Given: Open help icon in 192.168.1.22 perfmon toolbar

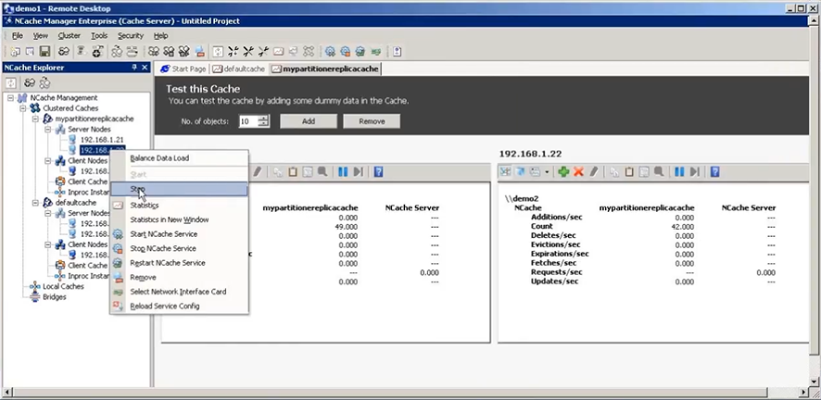Looking at the screenshot, I should pos(714,171).
